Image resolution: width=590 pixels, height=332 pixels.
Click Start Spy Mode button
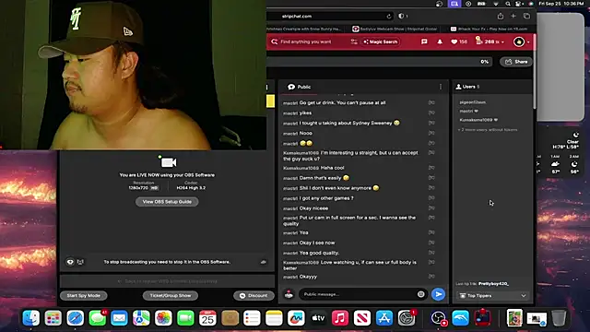click(84, 295)
